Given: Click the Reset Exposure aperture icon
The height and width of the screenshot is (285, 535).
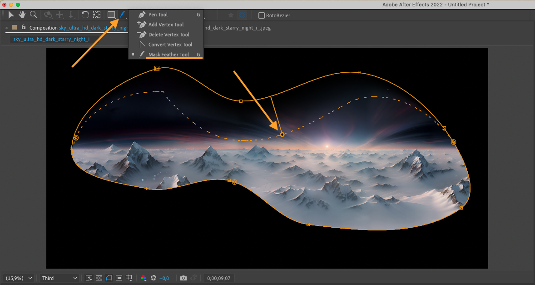Looking at the screenshot, I should pos(154,278).
